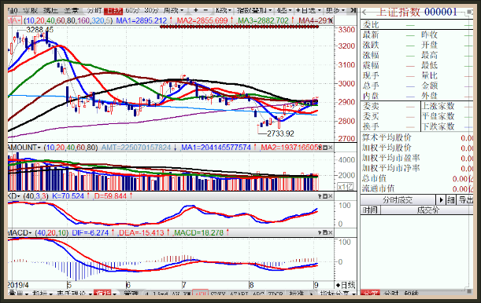Click the minus zoom-out chart button
481x303 pixels.
[x=205, y=10]
